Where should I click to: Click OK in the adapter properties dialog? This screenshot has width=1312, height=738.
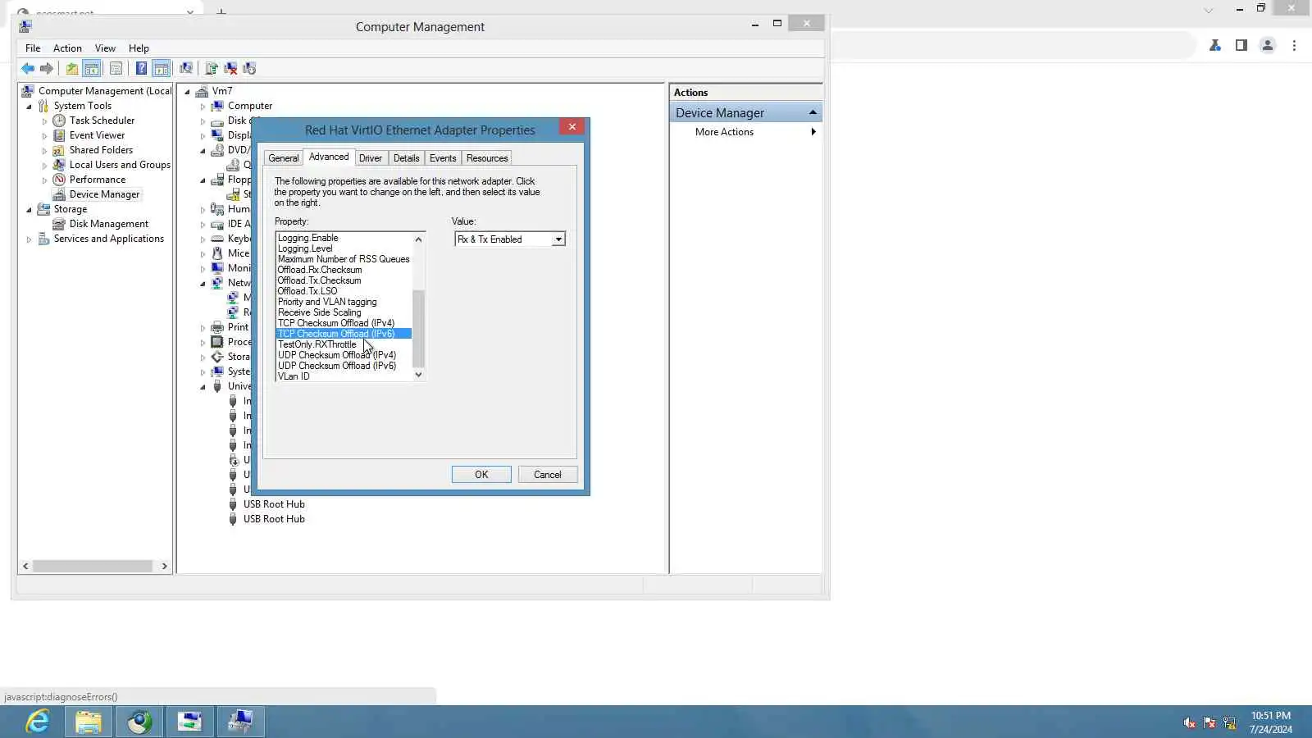(x=481, y=475)
